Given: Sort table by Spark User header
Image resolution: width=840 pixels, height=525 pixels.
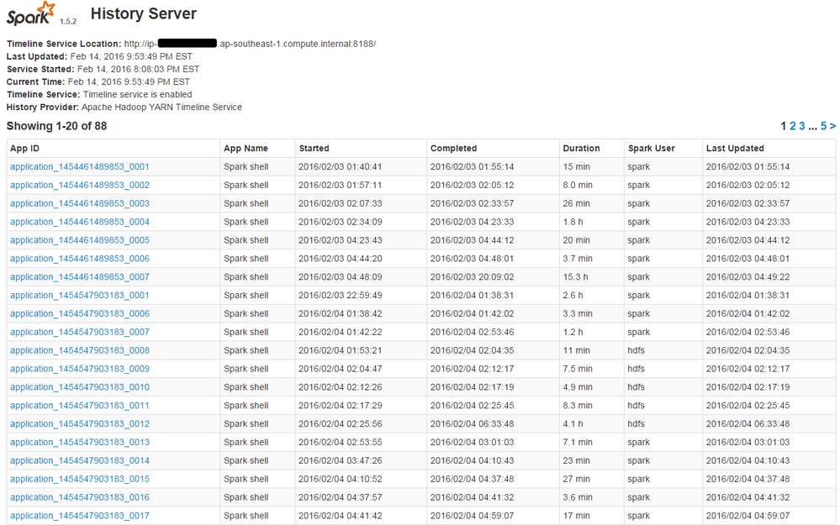Looking at the screenshot, I should [x=651, y=148].
